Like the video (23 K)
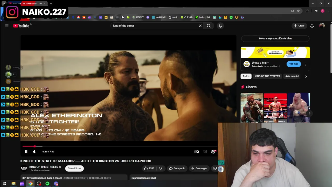Viewport: 332px width, 187px height. (x=149, y=168)
